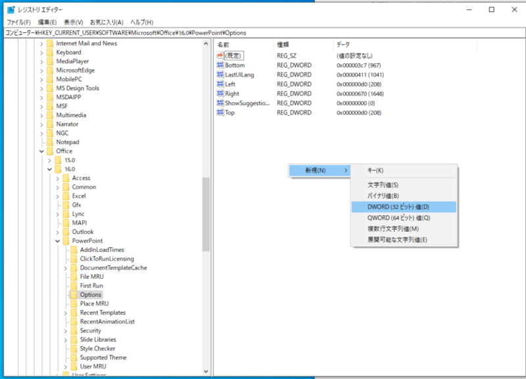Click the tree pane scroll-up arrow
The height and width of the screenshot is (379, 526).
pos(206,44)
